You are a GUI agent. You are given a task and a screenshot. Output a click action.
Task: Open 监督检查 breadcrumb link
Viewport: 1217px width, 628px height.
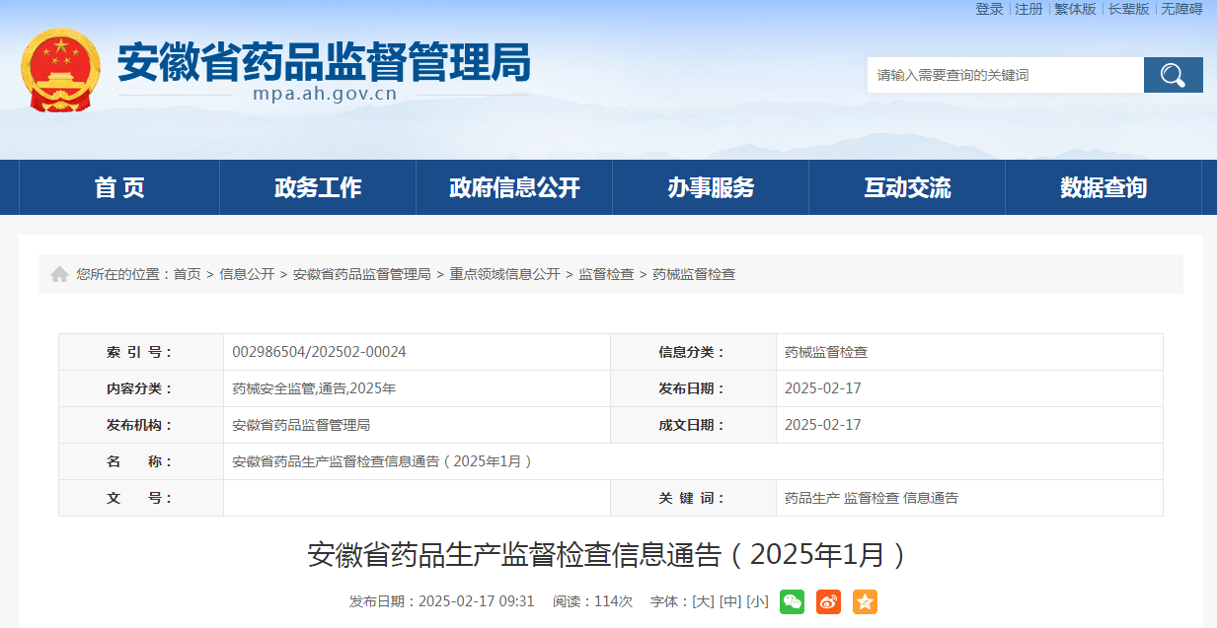pyautogui.click(x=606, y=274)
